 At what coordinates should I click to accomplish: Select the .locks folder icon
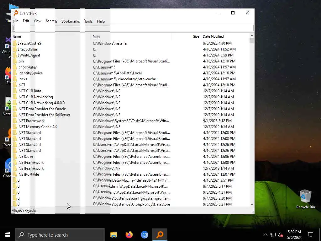(14, 79)
